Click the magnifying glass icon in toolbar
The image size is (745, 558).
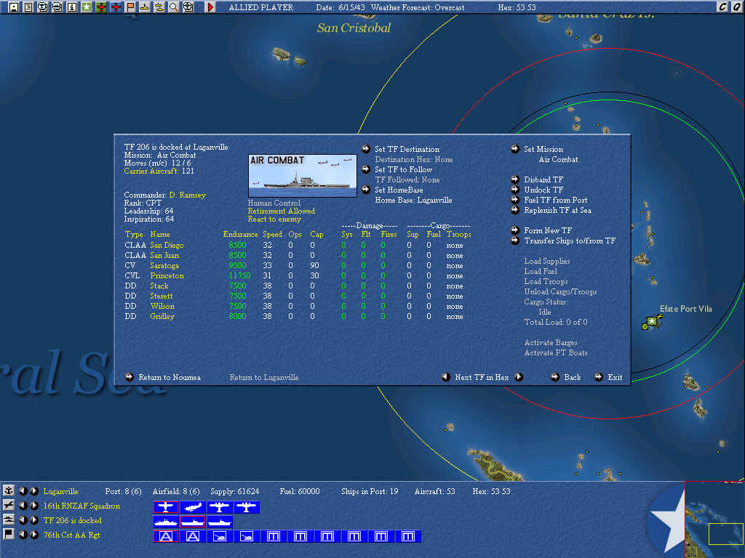coord(174,7)
